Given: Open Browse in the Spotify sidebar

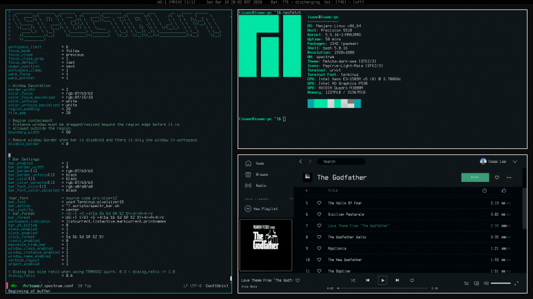Looking at the screenshot, I should point(256,175).
